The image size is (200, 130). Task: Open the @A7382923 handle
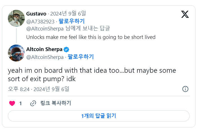tap(40, 21)
